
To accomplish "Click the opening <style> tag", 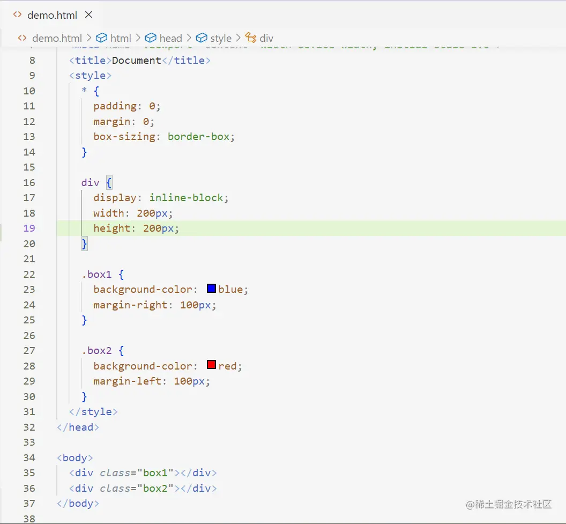I will tap(90, 76).
